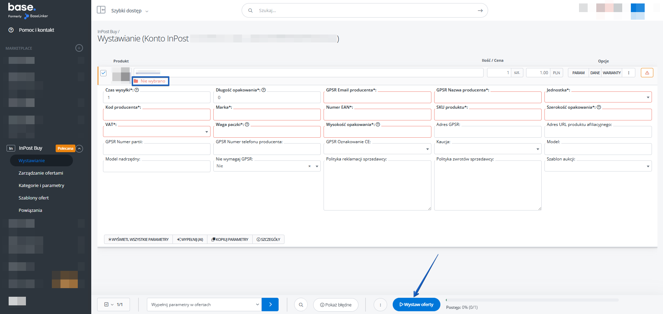Click the red warning triangle icon
This screenshot has width=663, height=314.
click(x=647, y=73)
